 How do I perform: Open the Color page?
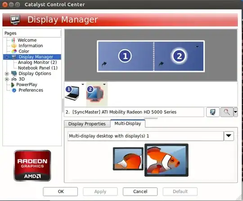click(24, 51)
